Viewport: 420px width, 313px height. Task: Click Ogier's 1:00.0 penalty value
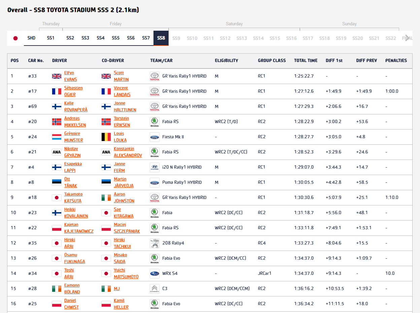[x=392, y=91]
